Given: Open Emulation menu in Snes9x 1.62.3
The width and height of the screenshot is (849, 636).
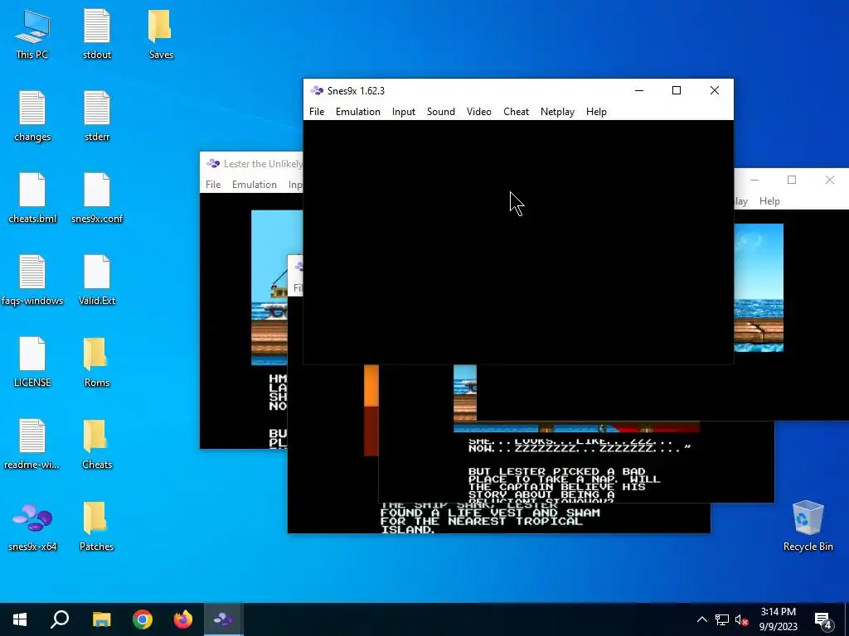Looking at the screenshot, I should 358,112.
